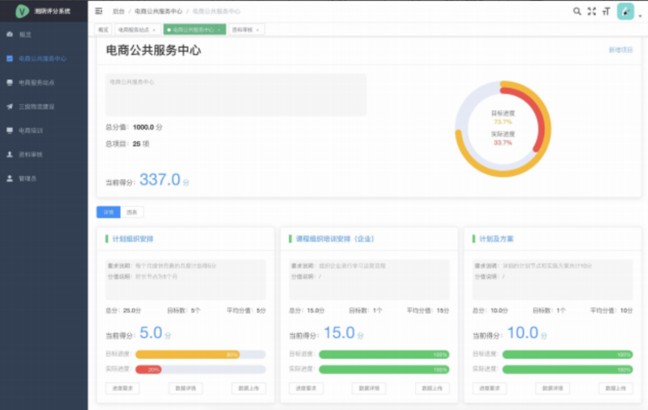This screenshot has height=410, width=648.
Task: Click 数据上传 button in 计划组织安排 card
Action: pyautogui.click(x=248, y=388)
